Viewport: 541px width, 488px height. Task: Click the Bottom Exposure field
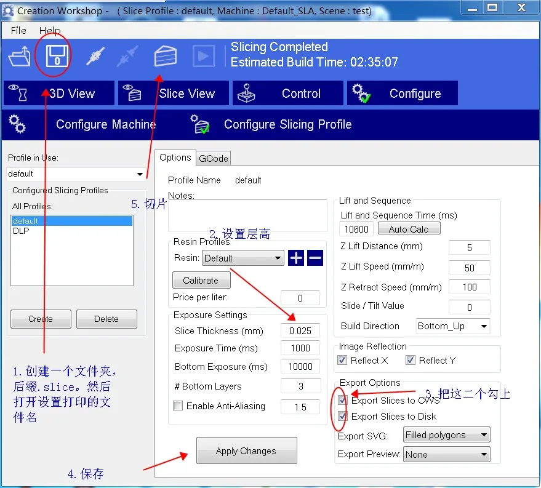[300, 367]
